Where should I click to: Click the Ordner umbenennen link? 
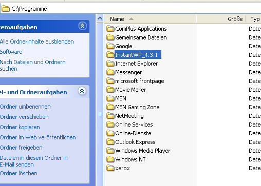pos(25,107)
